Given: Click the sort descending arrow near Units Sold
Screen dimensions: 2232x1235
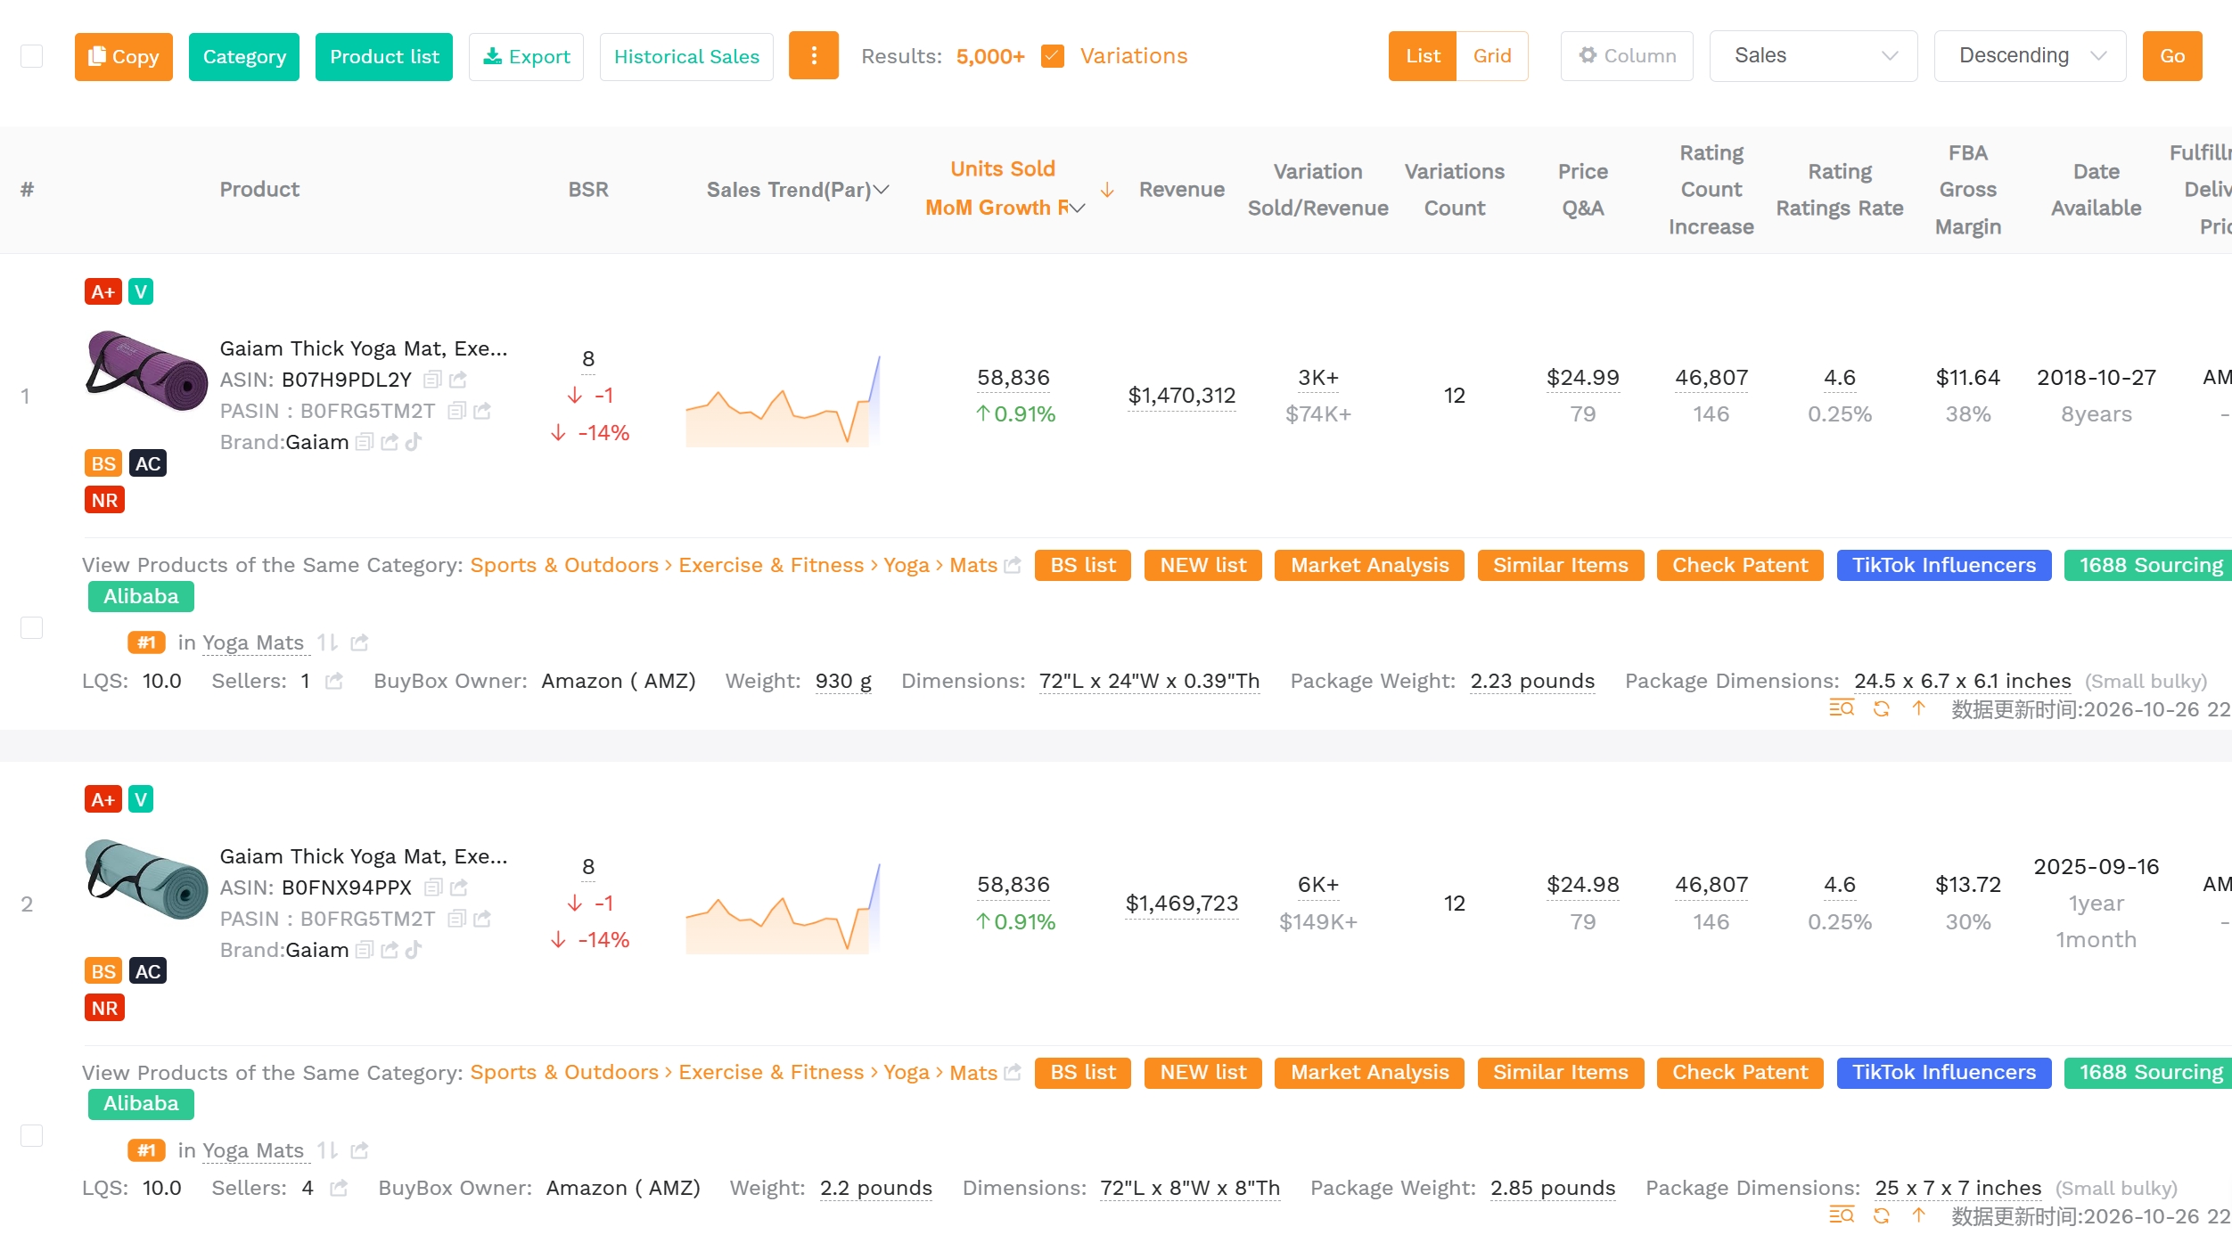Looking at the screenshot, I should click(1107, 190).
